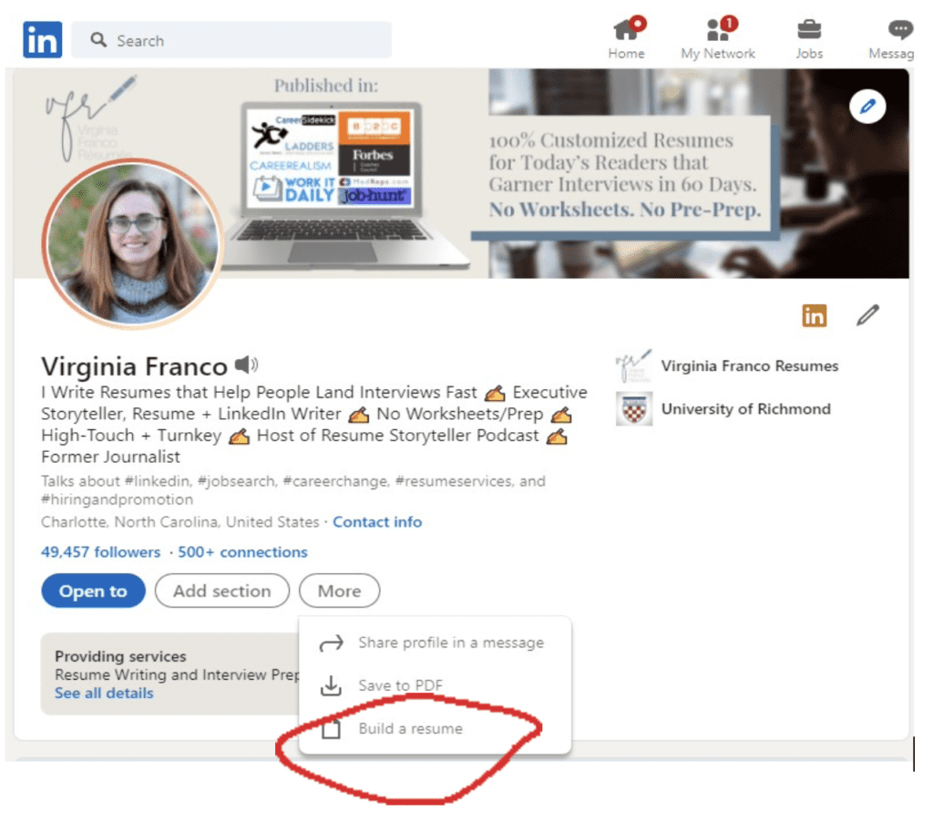Image resolution: width=933 pixels, height=822 pixels.
Task: View 49,457 followers link
Action: pos(100,551)
